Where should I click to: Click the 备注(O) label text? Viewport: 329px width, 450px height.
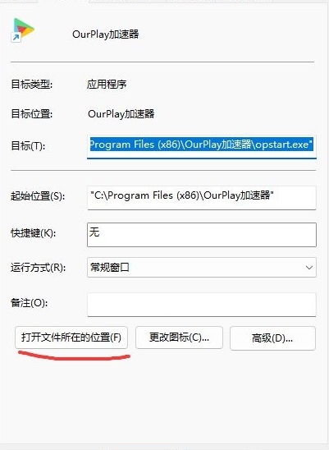pos(30,302)
